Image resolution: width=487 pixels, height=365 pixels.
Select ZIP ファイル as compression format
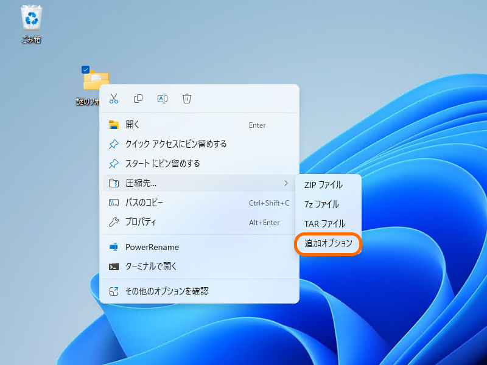pyautogui.click(x=324, y=184)
